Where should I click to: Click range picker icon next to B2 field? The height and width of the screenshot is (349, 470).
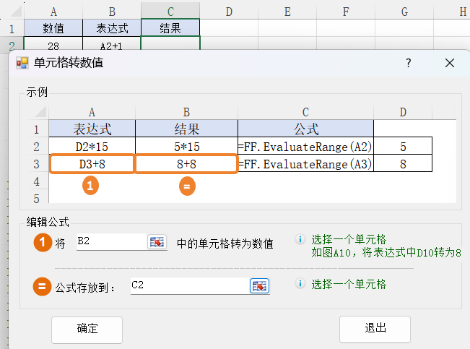click(157, 242)
